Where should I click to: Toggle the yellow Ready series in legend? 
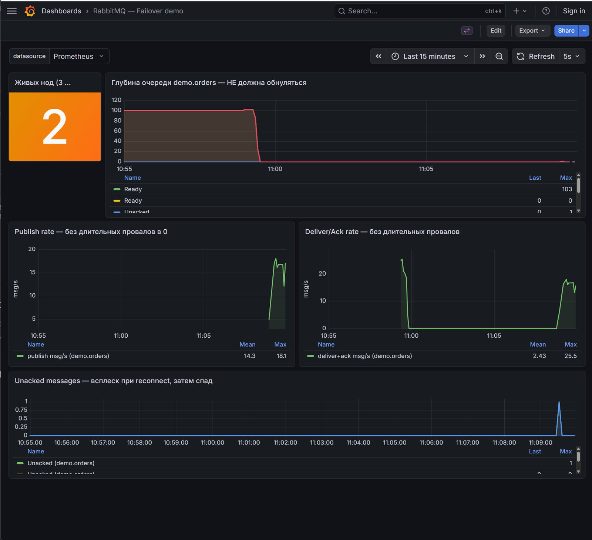133,200
